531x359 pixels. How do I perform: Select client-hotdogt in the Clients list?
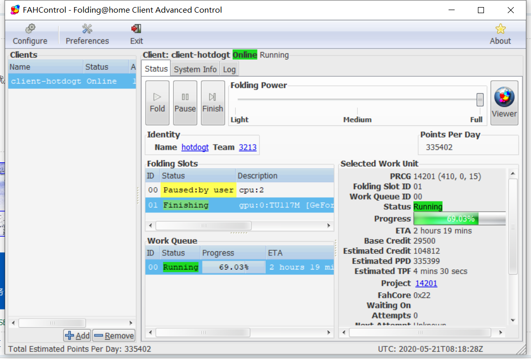tap(72, 81)
